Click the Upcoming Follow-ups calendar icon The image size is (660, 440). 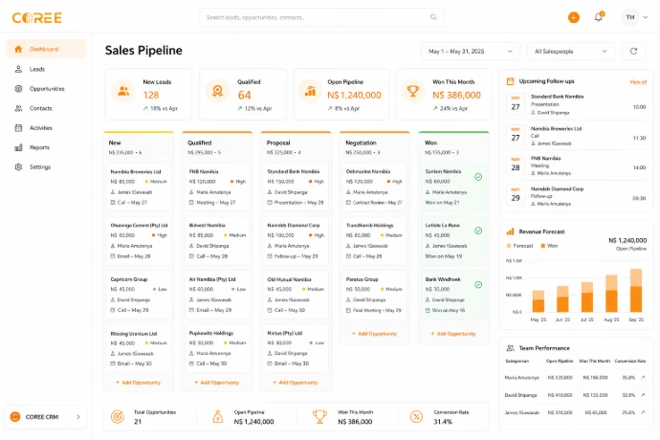pyautogui.click(x=510, y=81)
